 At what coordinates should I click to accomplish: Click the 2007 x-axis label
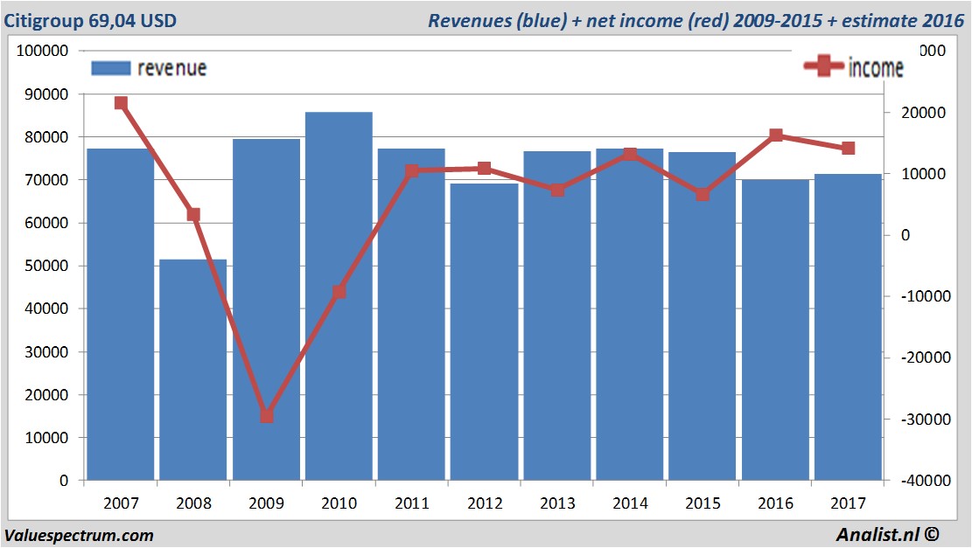pos(121,503)
